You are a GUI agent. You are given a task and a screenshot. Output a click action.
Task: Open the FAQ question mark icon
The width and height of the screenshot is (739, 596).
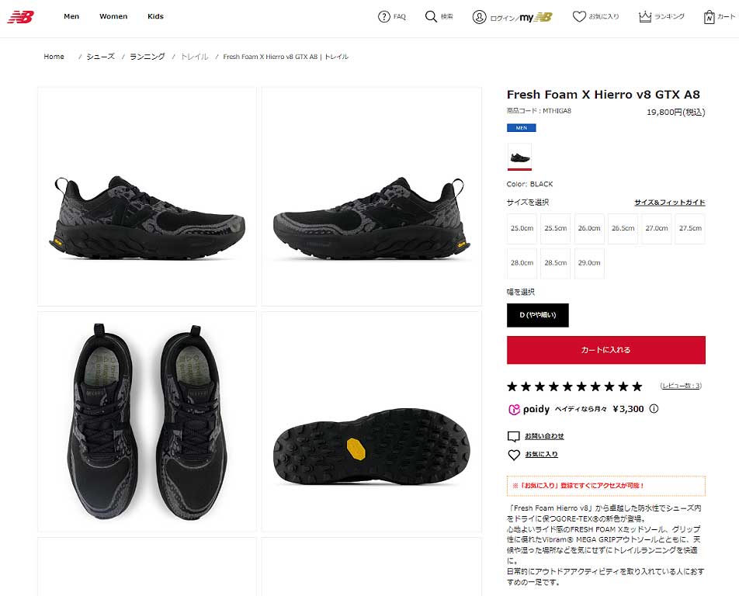point(383,17)
